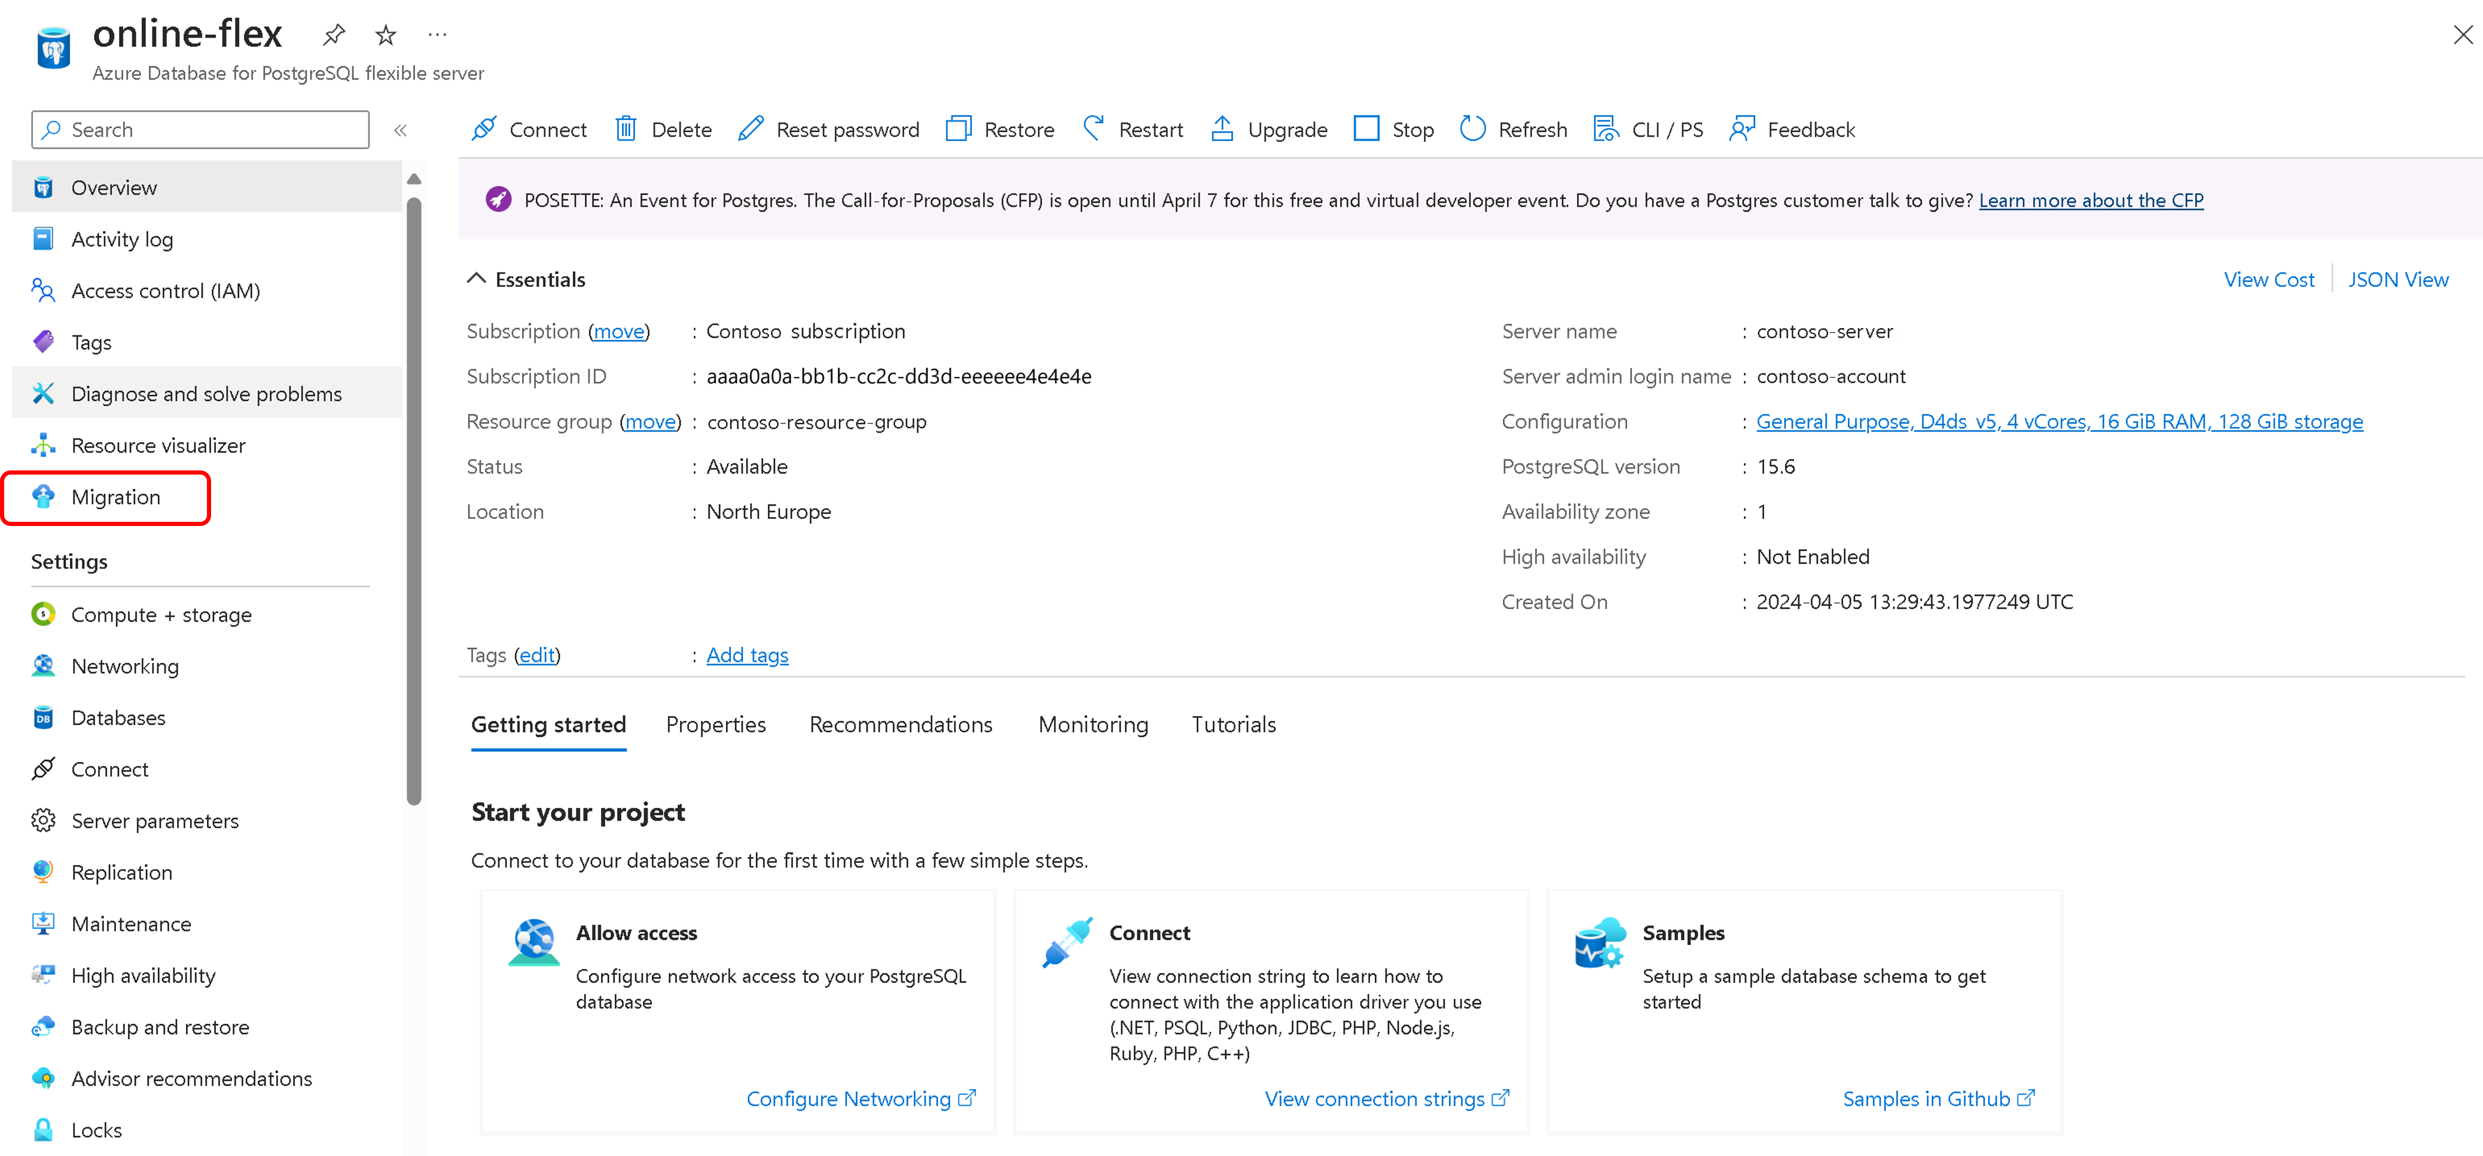Click the sidebar scroll-up arrow
Screen dimensions: 2483x1156
[414, 179]
